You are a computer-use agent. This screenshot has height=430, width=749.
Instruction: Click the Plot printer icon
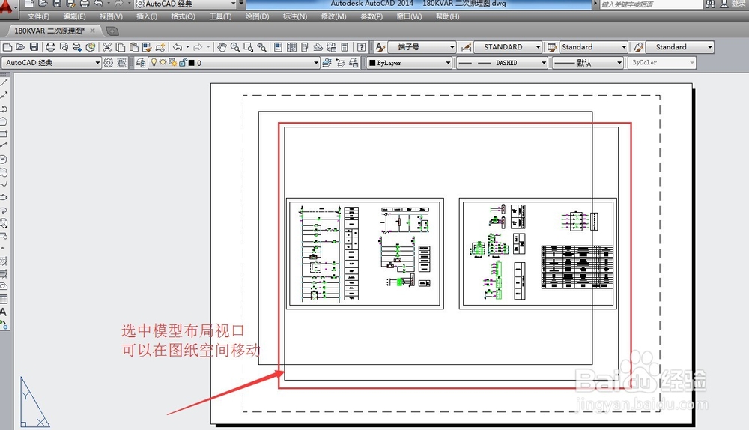(x=51, y=47)
